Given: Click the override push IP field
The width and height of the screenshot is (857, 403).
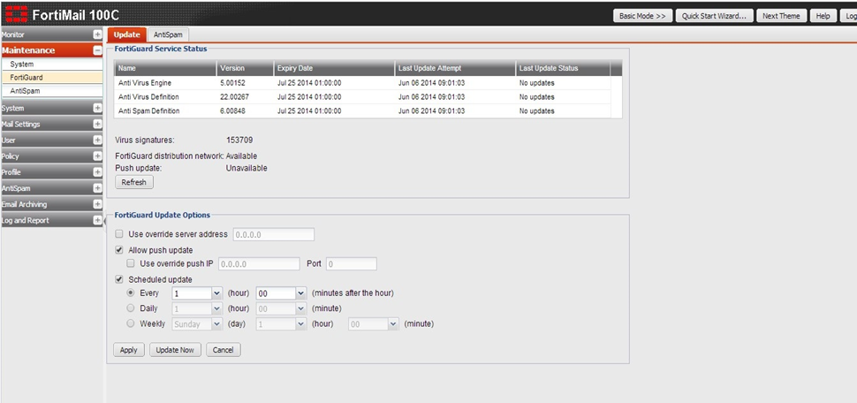Looking at the screenshot, I should pos(259,263).
